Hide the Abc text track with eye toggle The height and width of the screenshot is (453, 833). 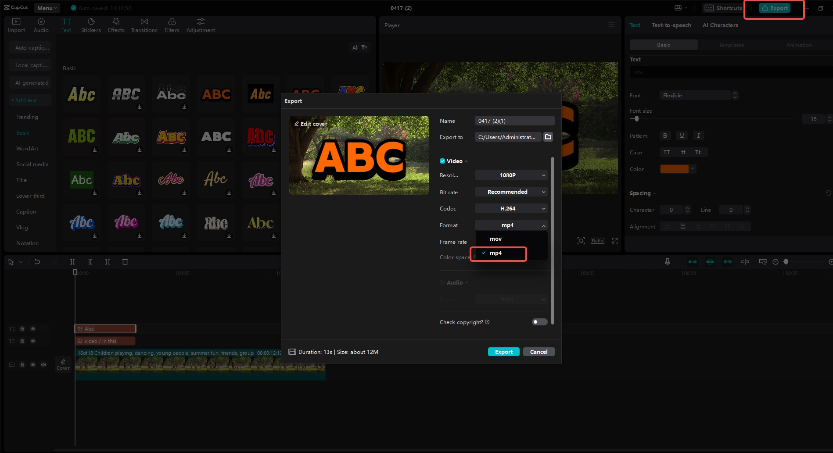point(33,328)
